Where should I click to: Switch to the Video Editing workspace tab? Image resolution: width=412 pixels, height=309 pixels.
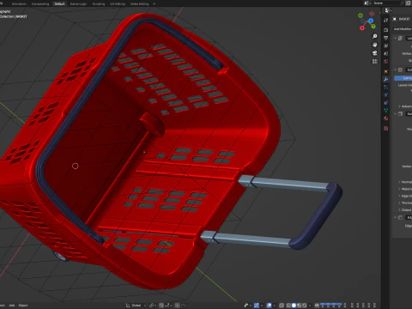[139, 4]
